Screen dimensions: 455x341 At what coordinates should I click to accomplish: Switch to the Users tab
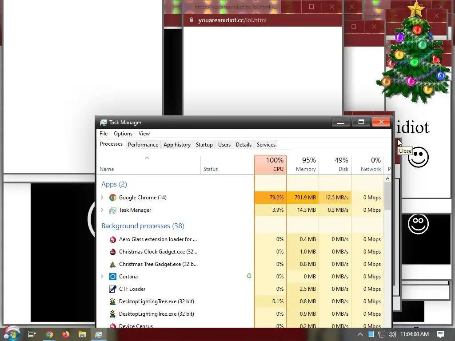[224, 145]
